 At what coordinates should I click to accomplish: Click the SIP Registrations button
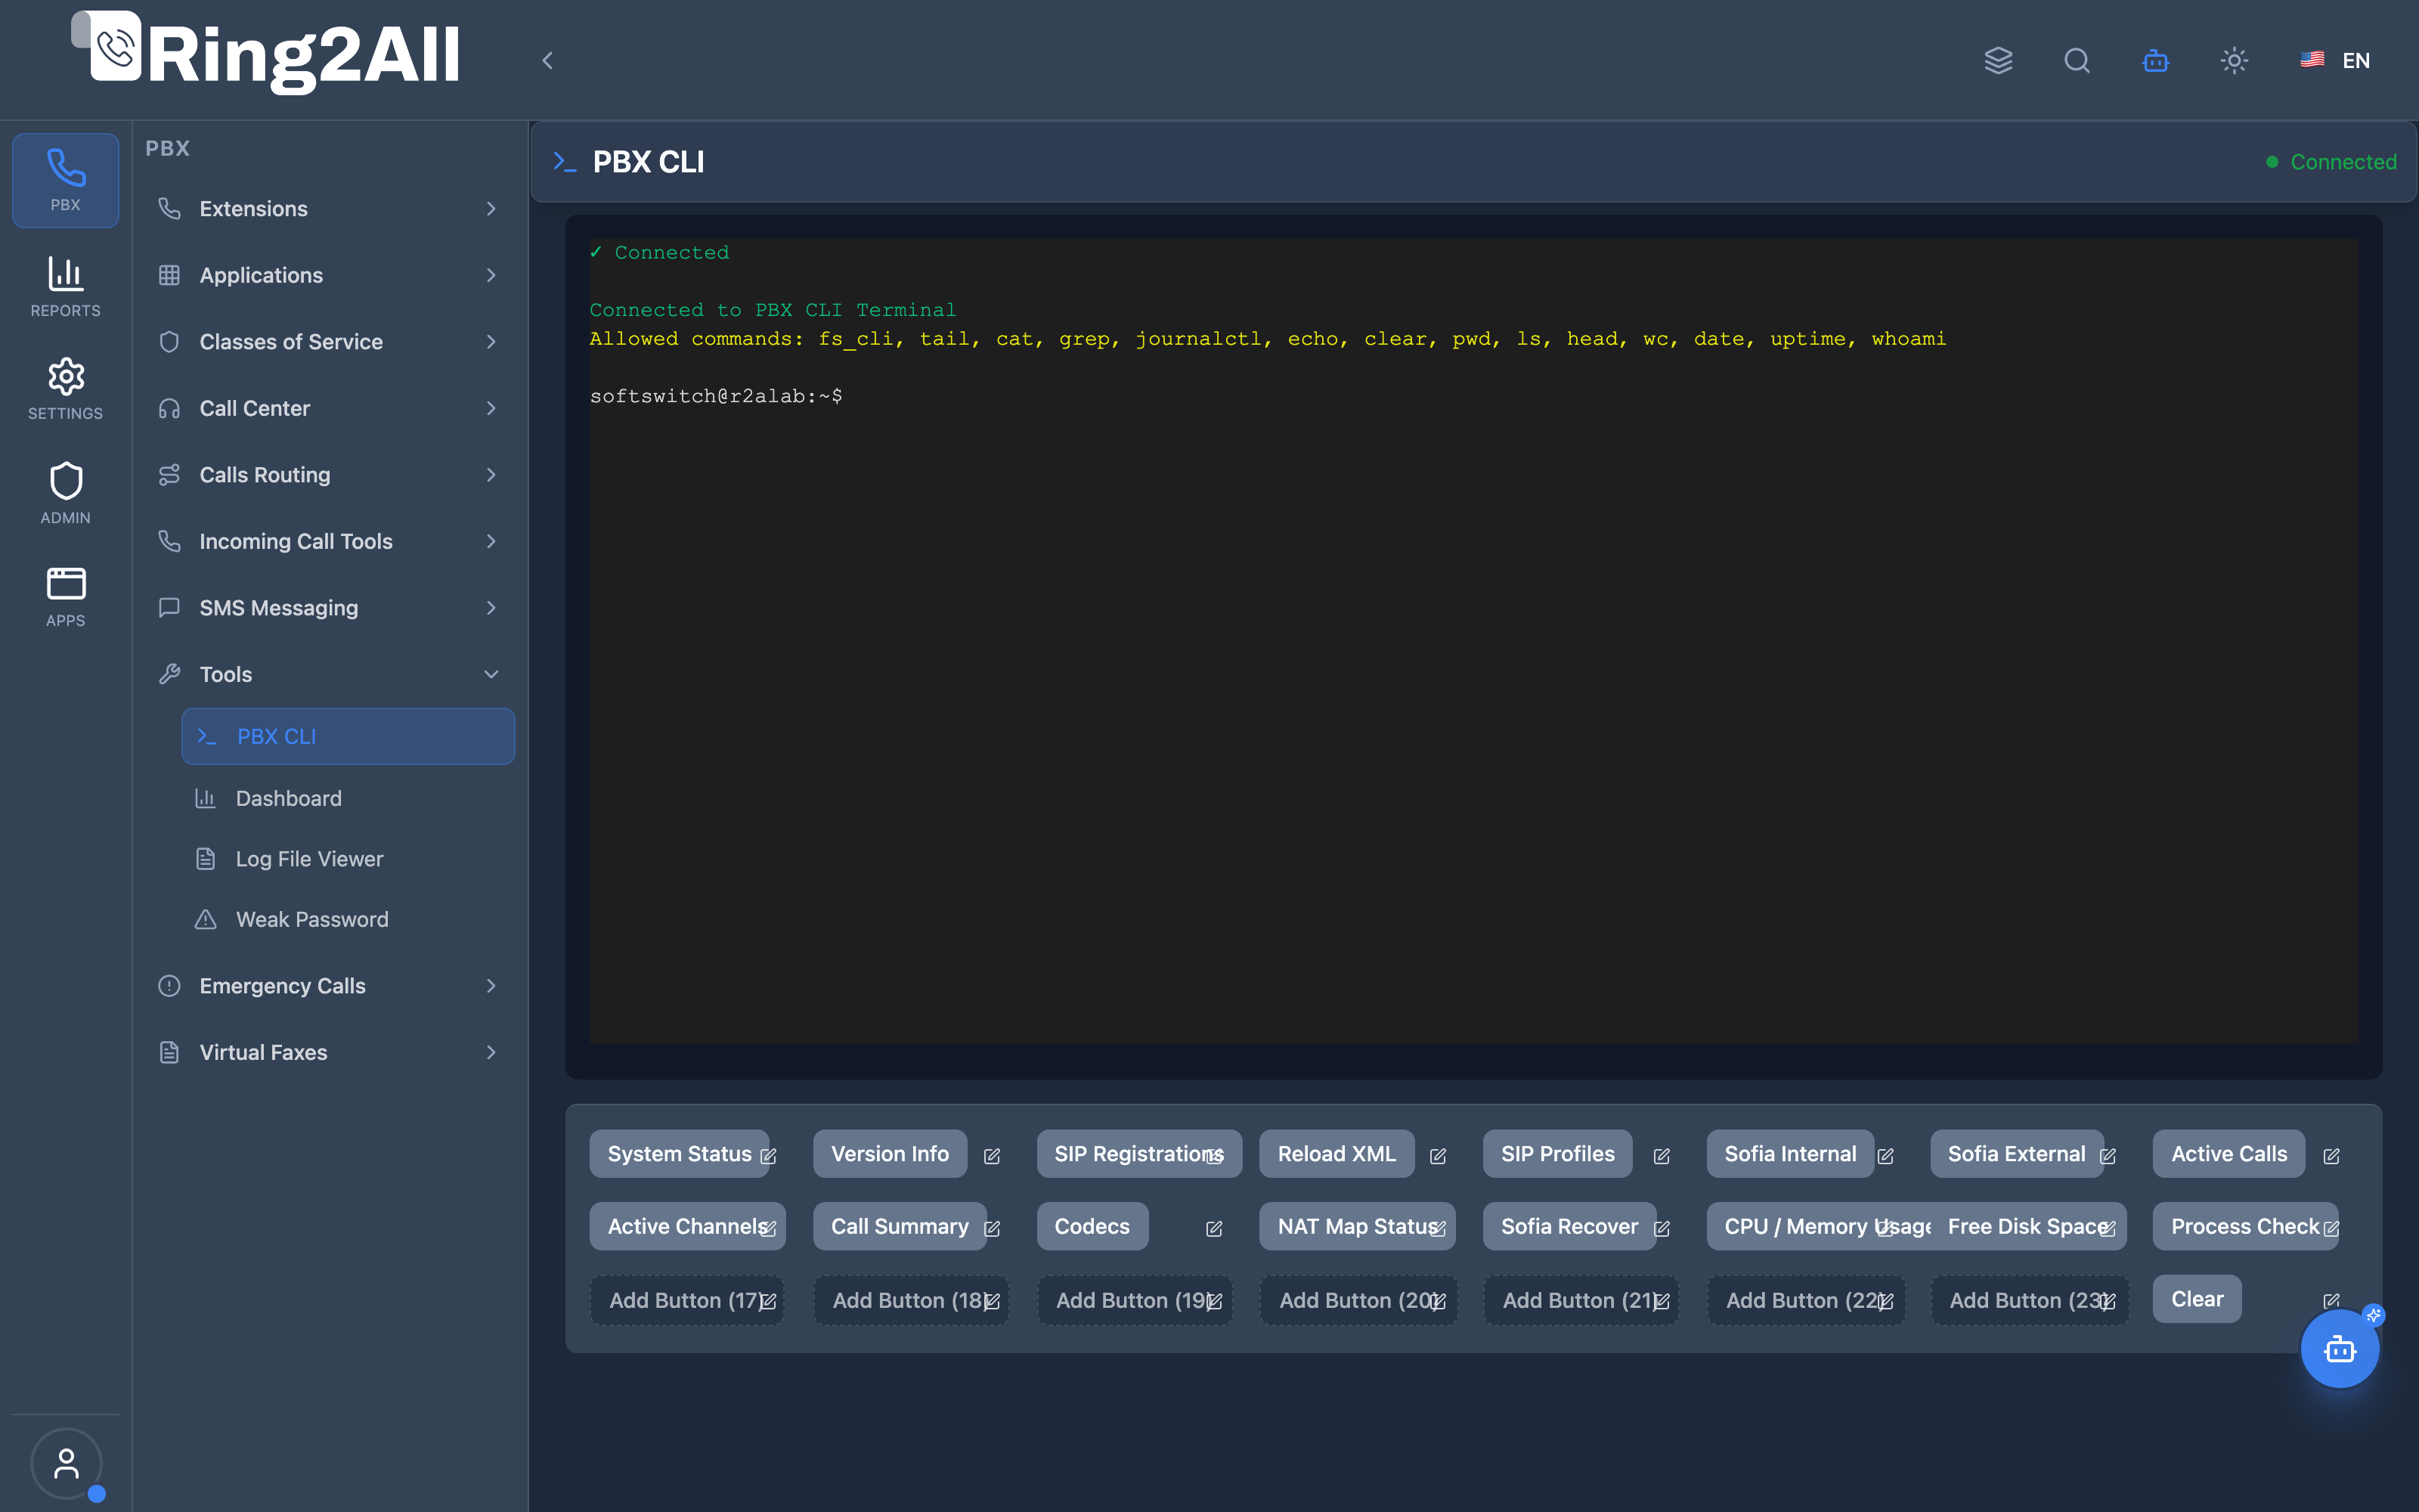click(x=1138, y=1154)
